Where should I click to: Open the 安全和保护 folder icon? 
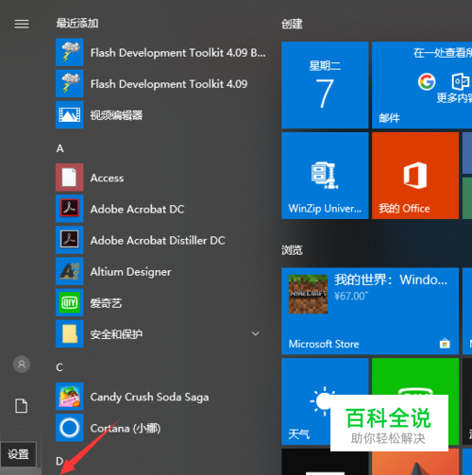coord(70,334)
